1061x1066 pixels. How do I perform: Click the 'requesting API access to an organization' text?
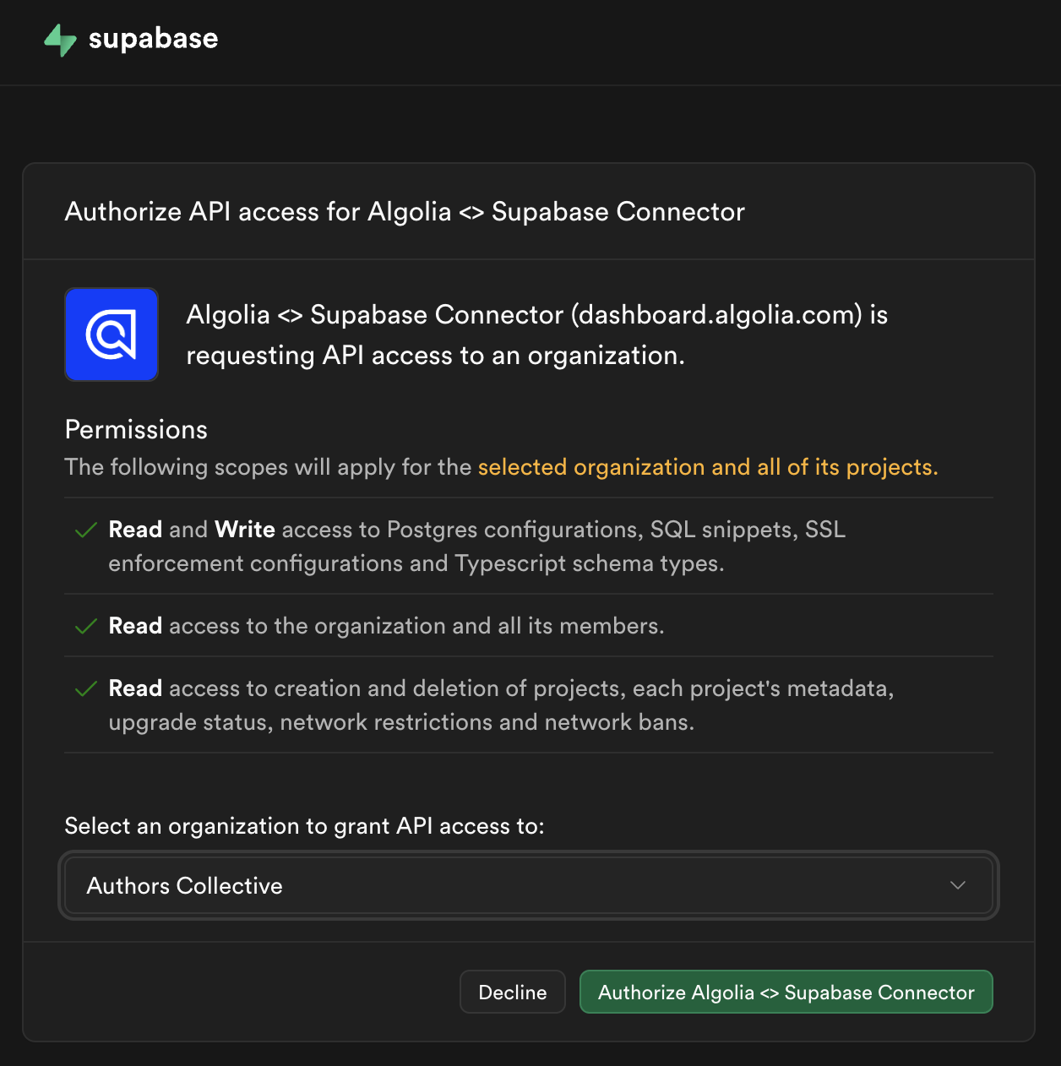tap(435, 356)
